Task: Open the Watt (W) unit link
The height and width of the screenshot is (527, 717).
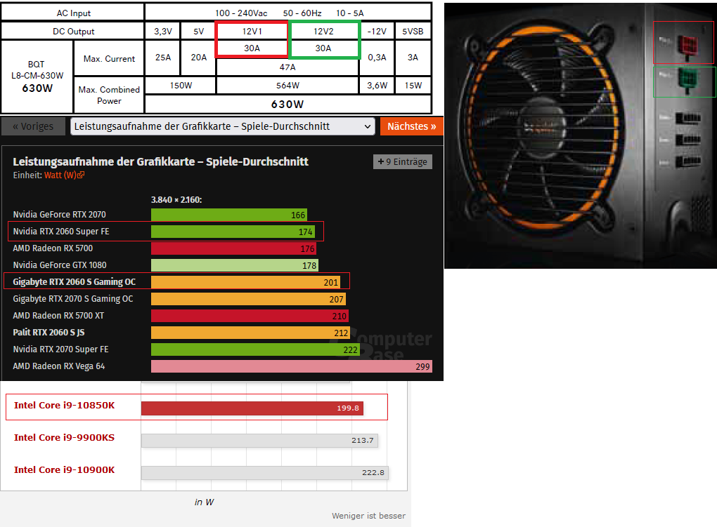Action: point(60,175)
